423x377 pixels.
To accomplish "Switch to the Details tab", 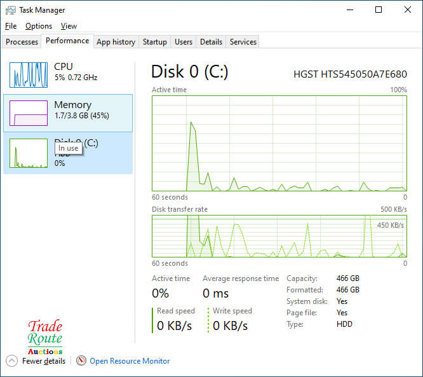I will click(211, 42).
